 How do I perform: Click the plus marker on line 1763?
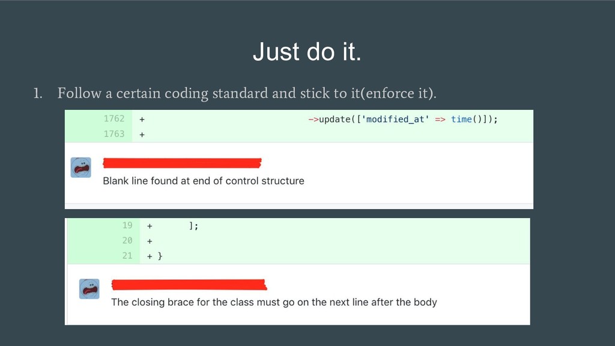(142, 135)
